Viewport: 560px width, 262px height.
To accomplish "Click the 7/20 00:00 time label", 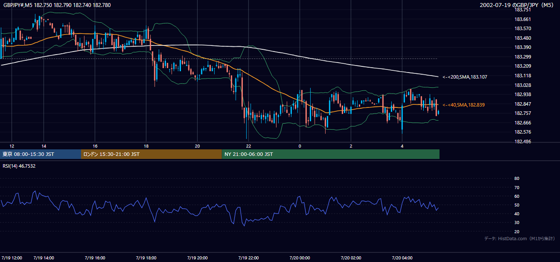I will [x=300, y=258].
